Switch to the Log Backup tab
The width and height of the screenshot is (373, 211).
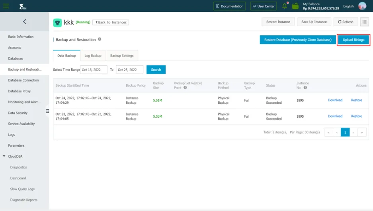[93, 56]
